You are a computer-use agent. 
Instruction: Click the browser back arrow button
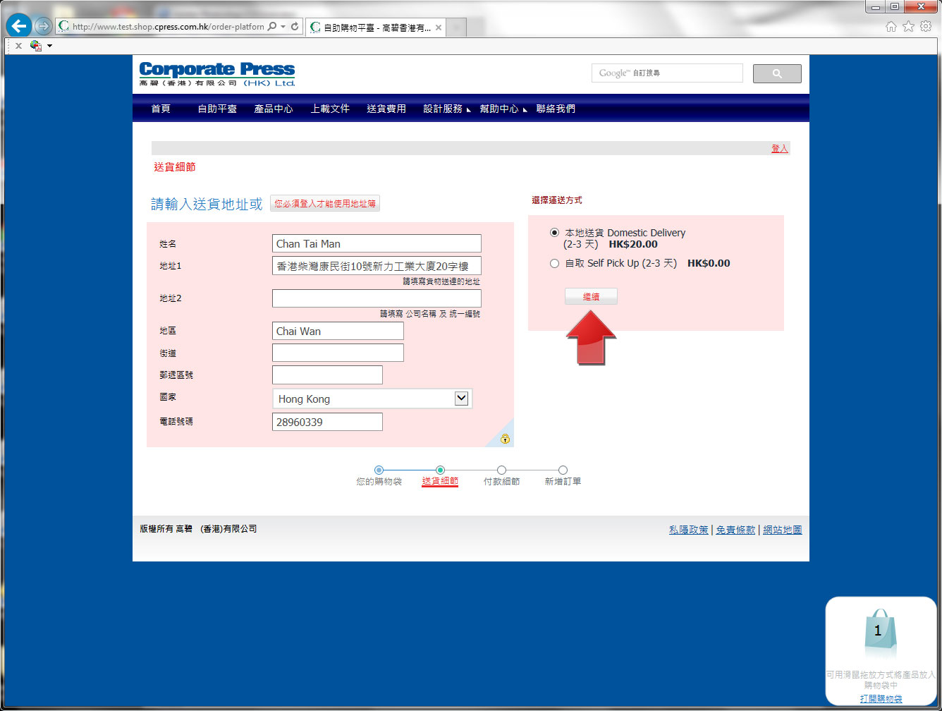click(x=19, y=27)
